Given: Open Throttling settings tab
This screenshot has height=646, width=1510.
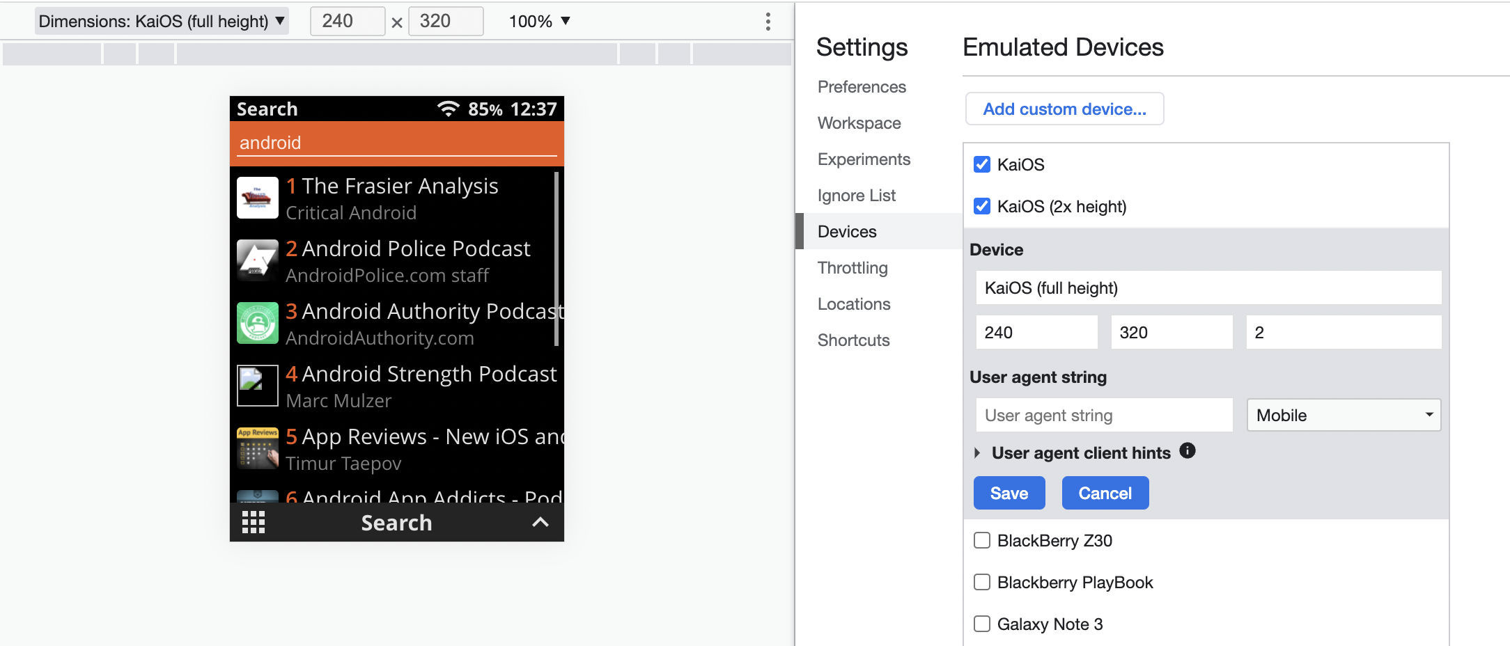Looking at the screenshot, I should point(853,268).
